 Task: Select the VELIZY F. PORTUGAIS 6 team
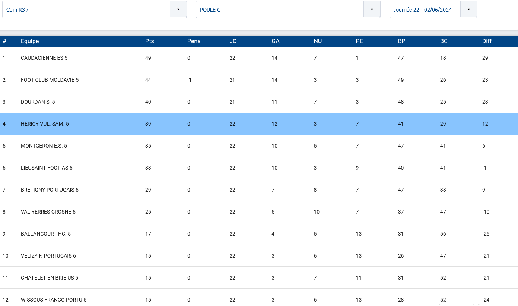click(48, 256)
